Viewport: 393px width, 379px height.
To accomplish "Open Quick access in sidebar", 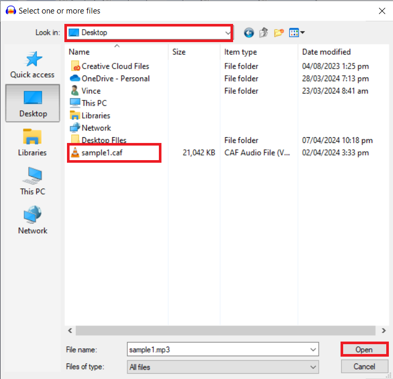I will pos(32,64).
